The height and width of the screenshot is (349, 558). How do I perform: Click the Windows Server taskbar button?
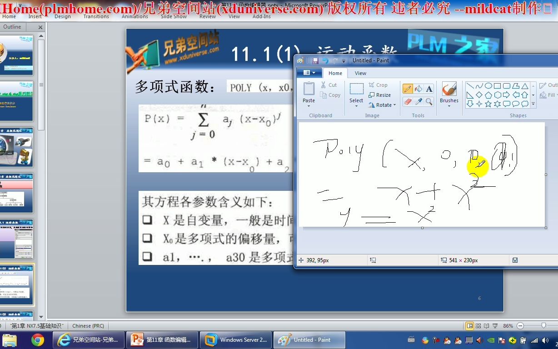[x=235, y=339]
